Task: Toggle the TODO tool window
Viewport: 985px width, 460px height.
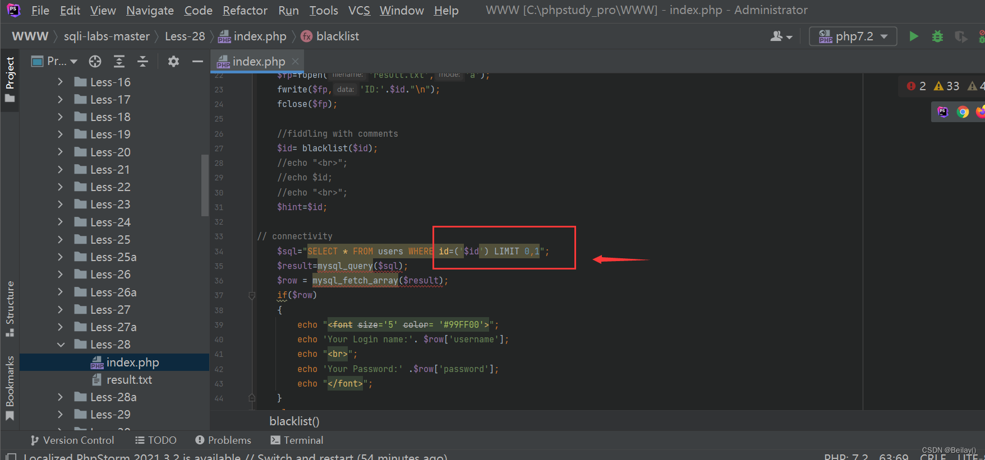Action: (156, 440)
